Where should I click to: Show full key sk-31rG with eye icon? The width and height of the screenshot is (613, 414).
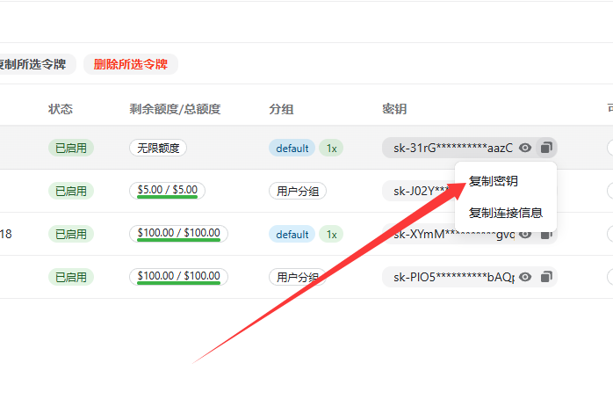click(525, 148)
